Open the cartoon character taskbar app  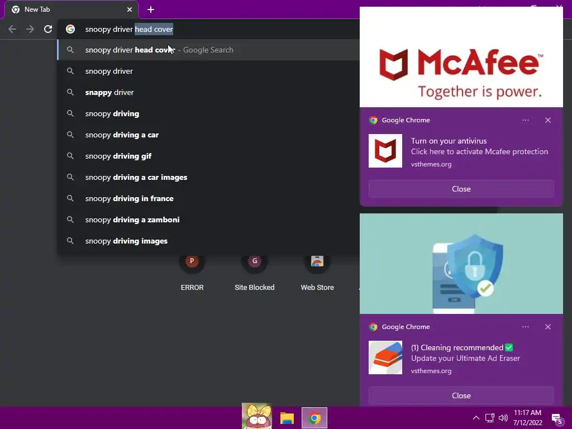(256, 416)
